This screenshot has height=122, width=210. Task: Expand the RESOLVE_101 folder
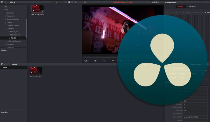[x=8, y=32]
